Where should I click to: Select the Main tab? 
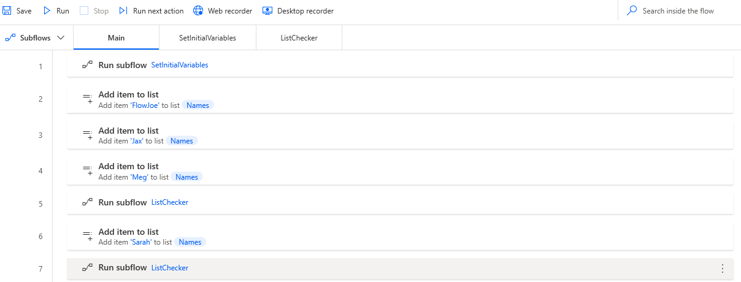pos(116,38)
